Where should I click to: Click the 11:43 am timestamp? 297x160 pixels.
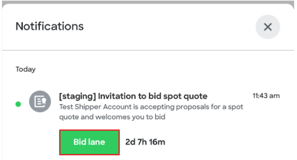(266, 96)
